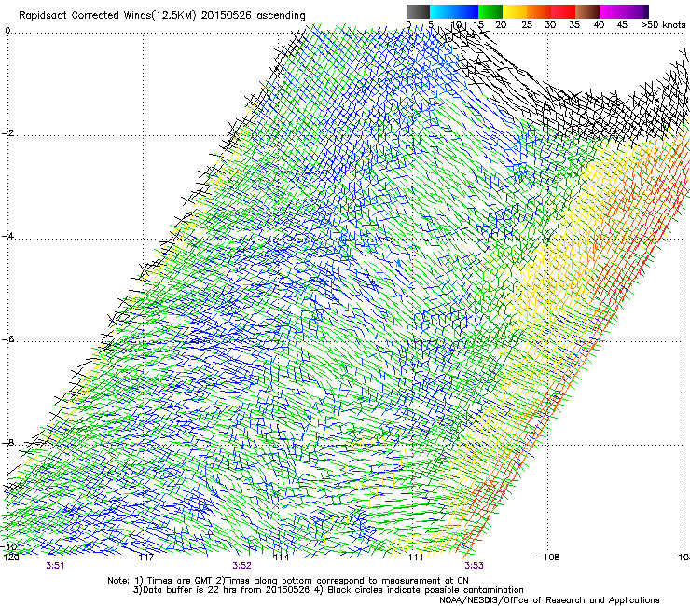Pick the red 30-35 knots legend segment
Screen dimensions: 690x606
click(563, 11)
